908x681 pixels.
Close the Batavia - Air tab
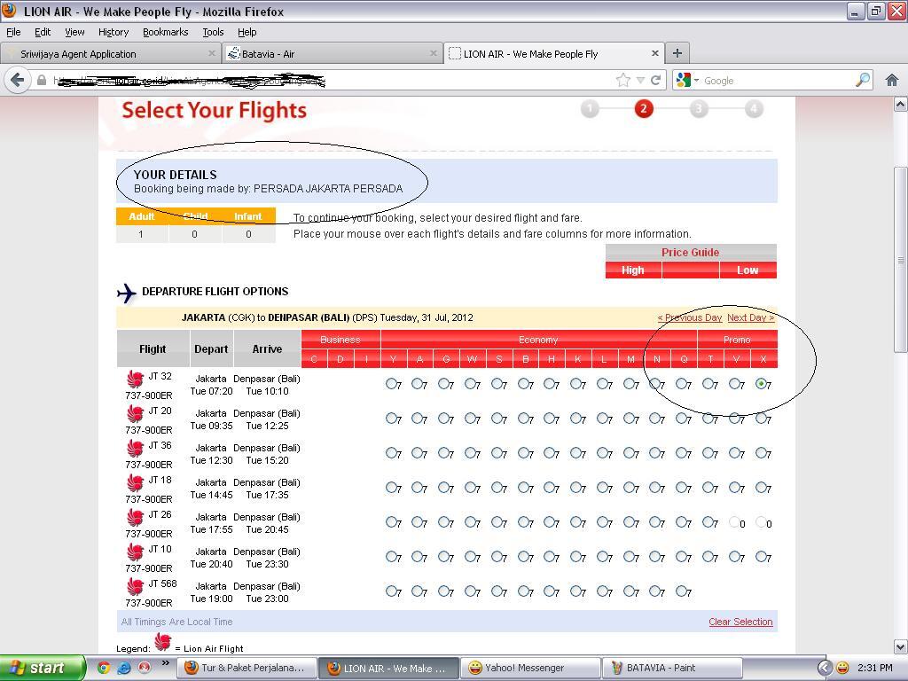[x=433, y=53]
